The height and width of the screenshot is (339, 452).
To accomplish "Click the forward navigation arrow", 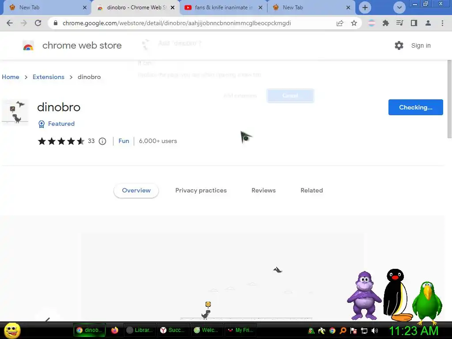I will point(24,23).
